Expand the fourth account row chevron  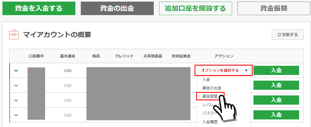click(x=16, y=115)
